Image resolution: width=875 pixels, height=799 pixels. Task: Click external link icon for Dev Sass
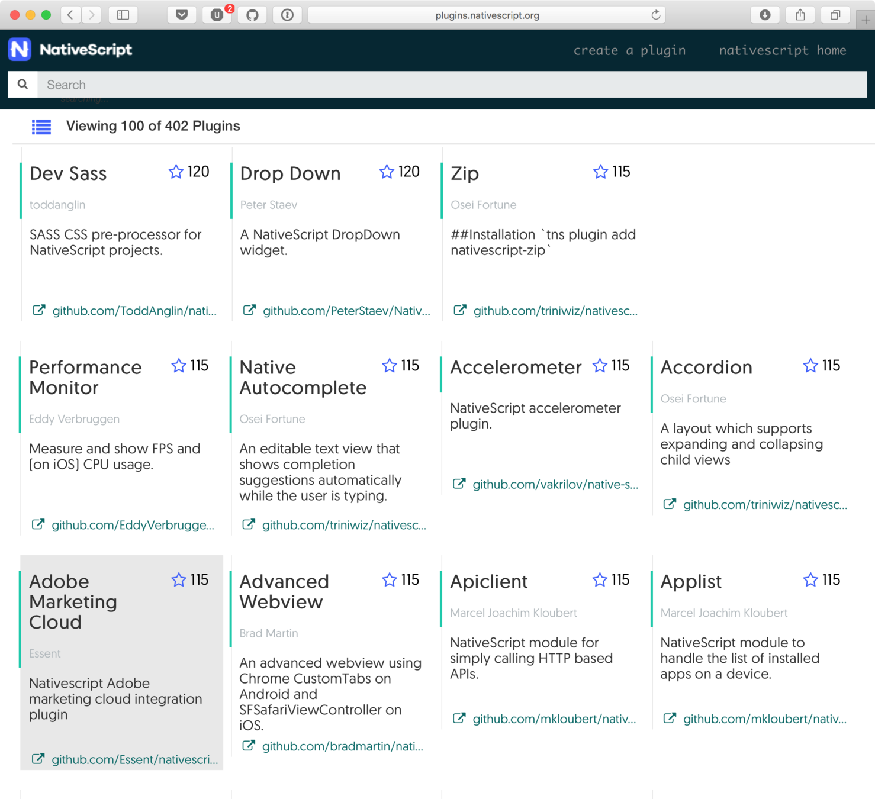click(38, 310)
